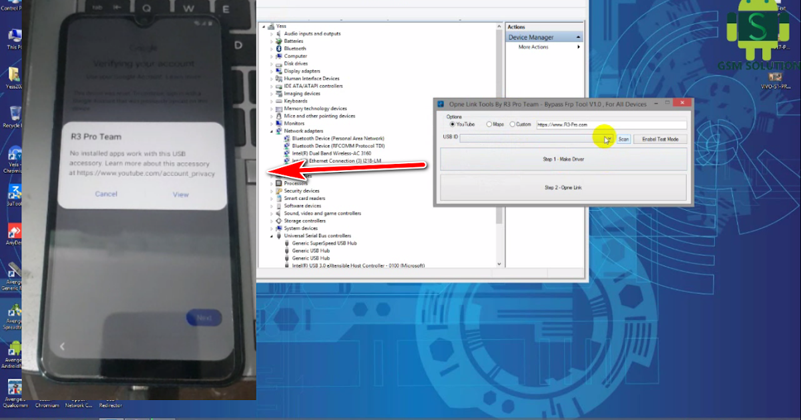Launch the AnyDesk desktop shortcut

[13, 234]
